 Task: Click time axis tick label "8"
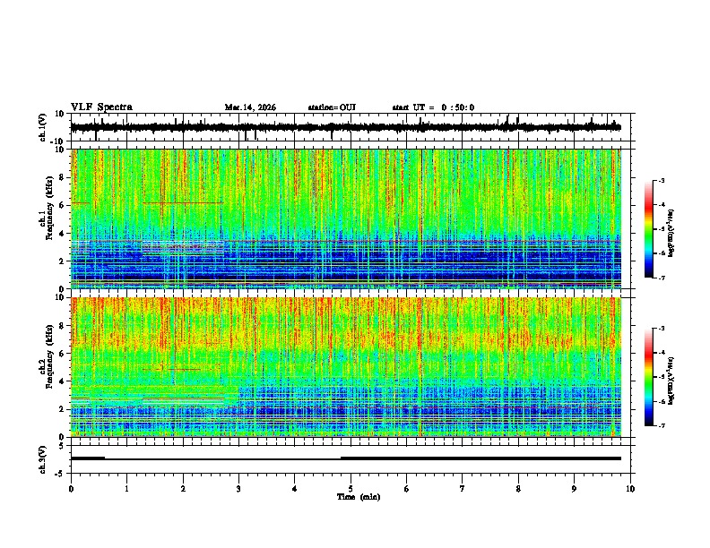[x=518, y=489]
